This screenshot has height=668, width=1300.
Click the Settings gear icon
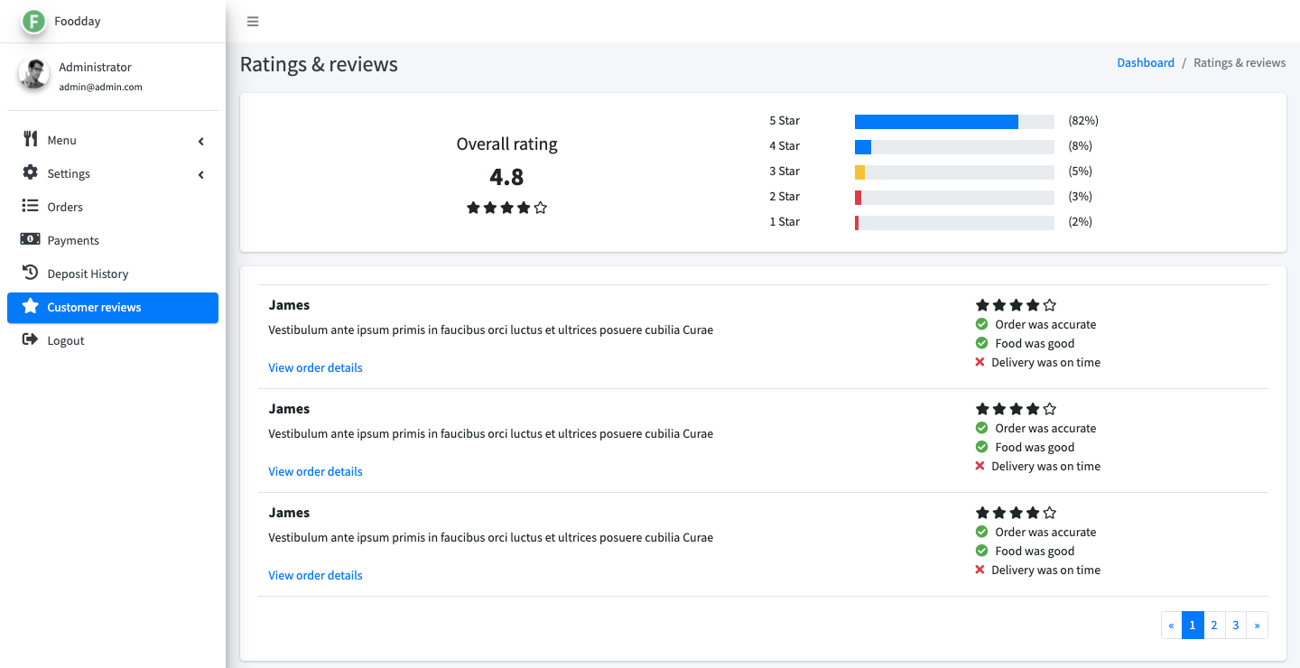pos(31,172)
